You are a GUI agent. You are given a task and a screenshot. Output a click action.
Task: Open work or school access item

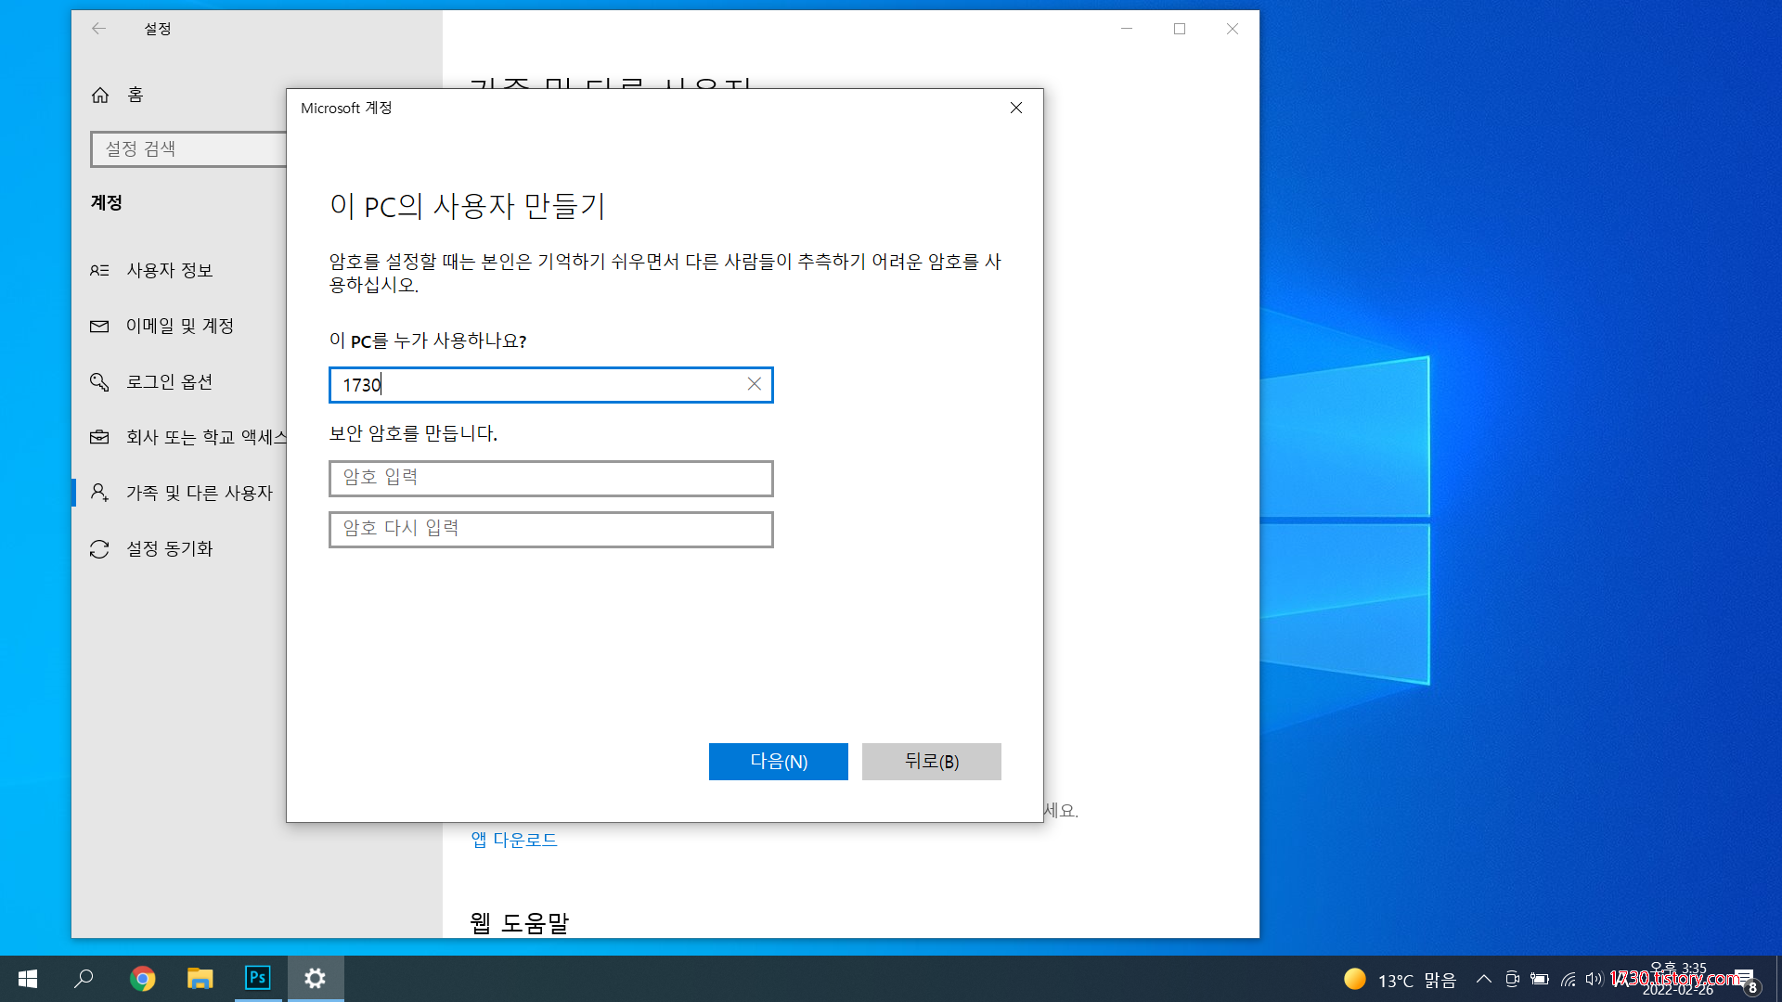coord(206,437)
